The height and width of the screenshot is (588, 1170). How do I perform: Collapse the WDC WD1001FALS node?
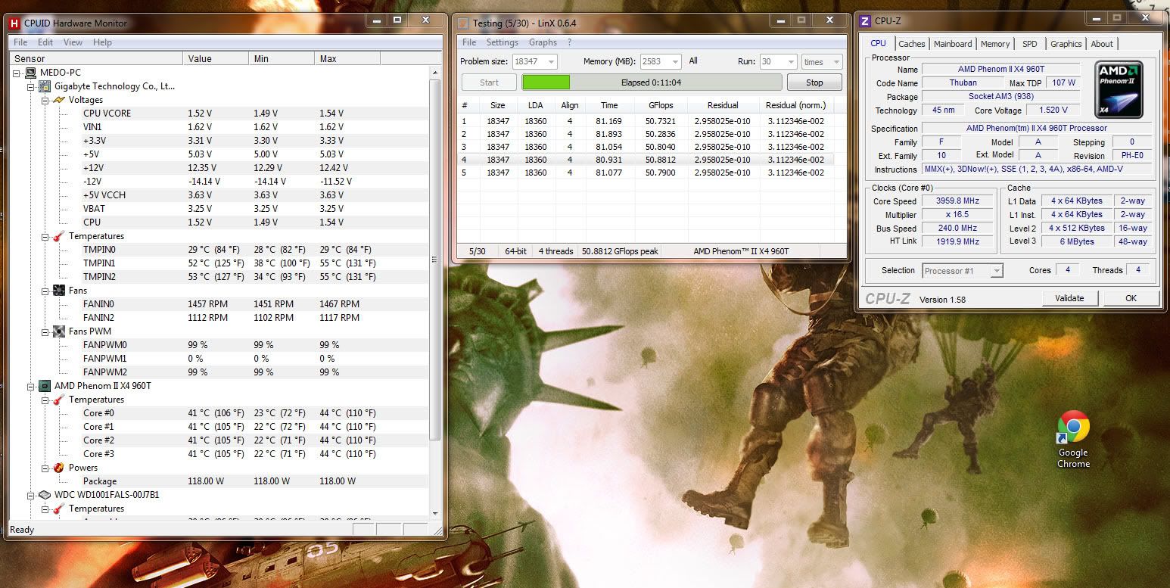tap(32, 495)
